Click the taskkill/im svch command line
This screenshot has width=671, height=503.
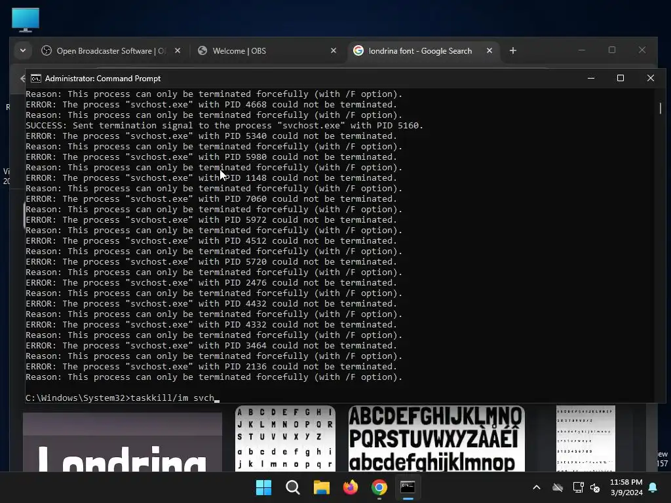coord(123,398)
